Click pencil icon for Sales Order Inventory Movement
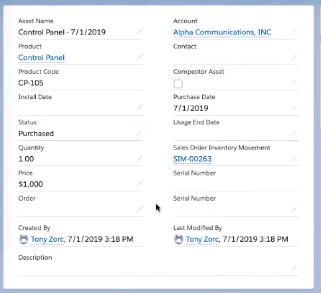 pyautogui.click(x=294, y=159)
